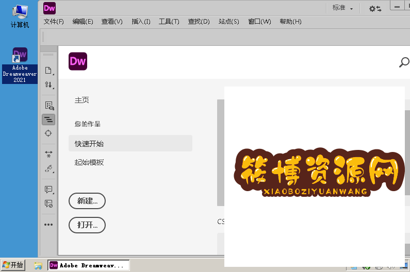Image resolution: width=410 pixels, height=272 pixels.
Task: Toggle the highlighted indent lines icon
Action: 48,120
